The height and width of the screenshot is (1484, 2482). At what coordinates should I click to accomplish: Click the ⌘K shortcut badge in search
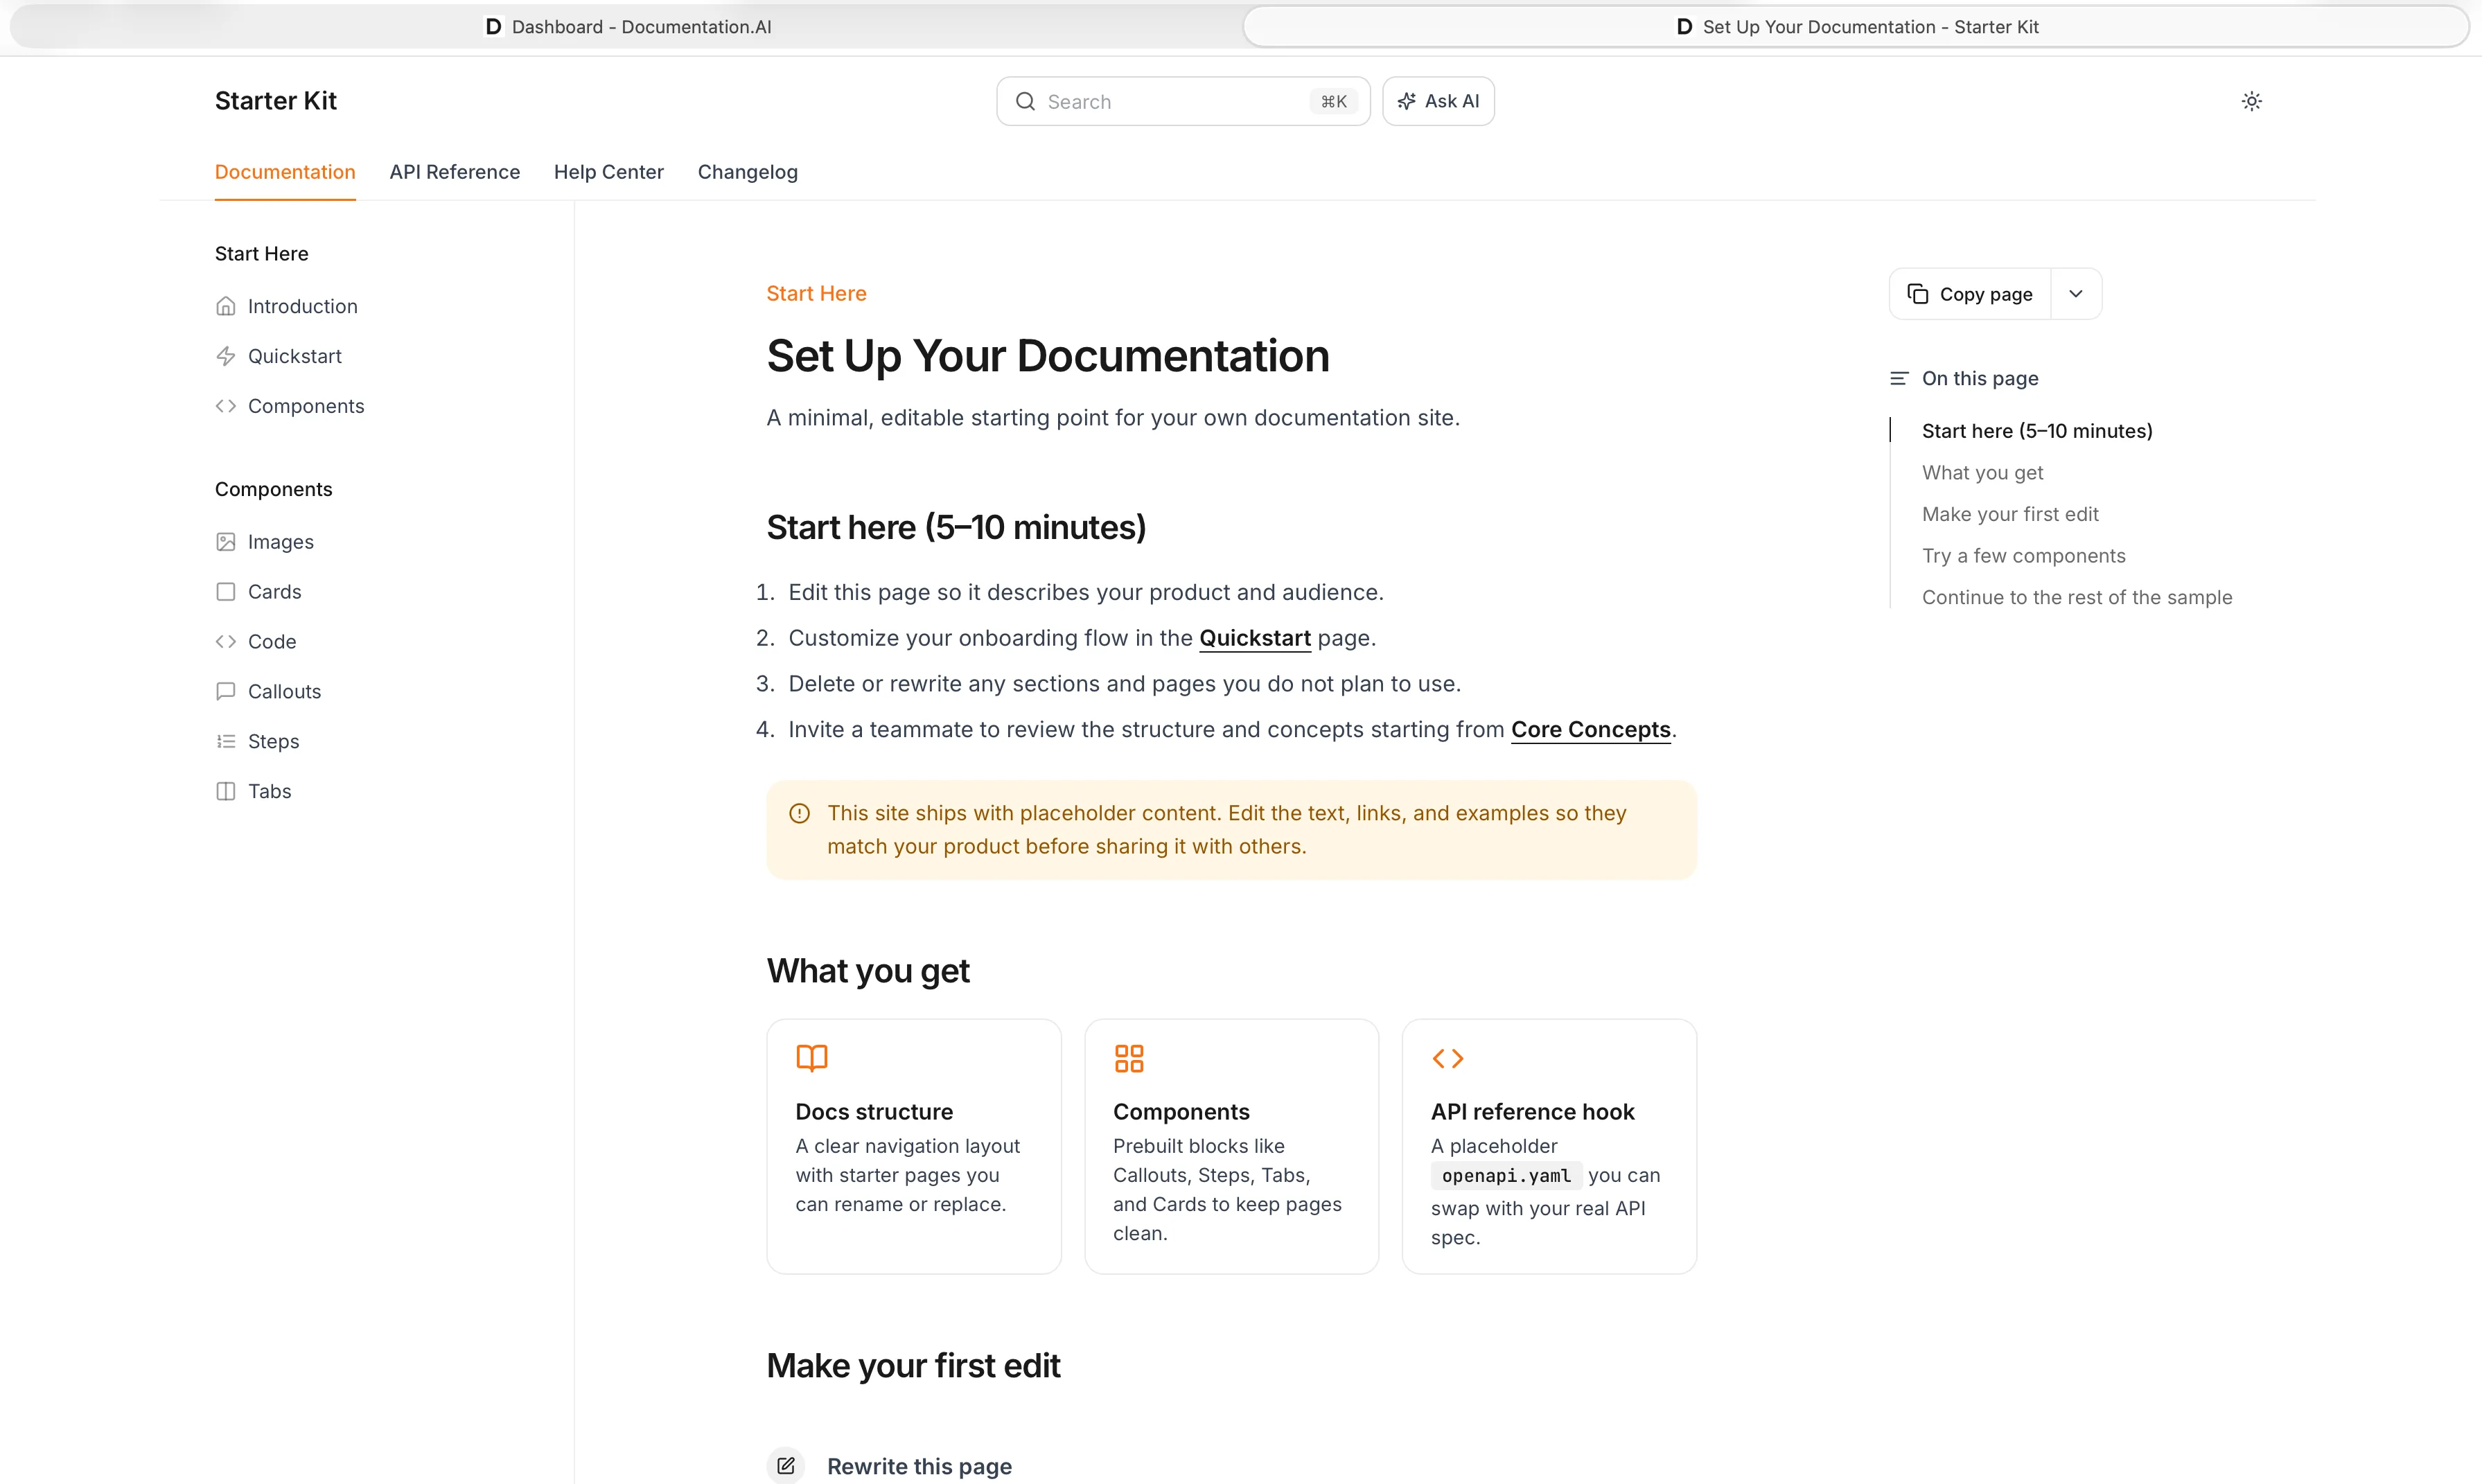1334,101
